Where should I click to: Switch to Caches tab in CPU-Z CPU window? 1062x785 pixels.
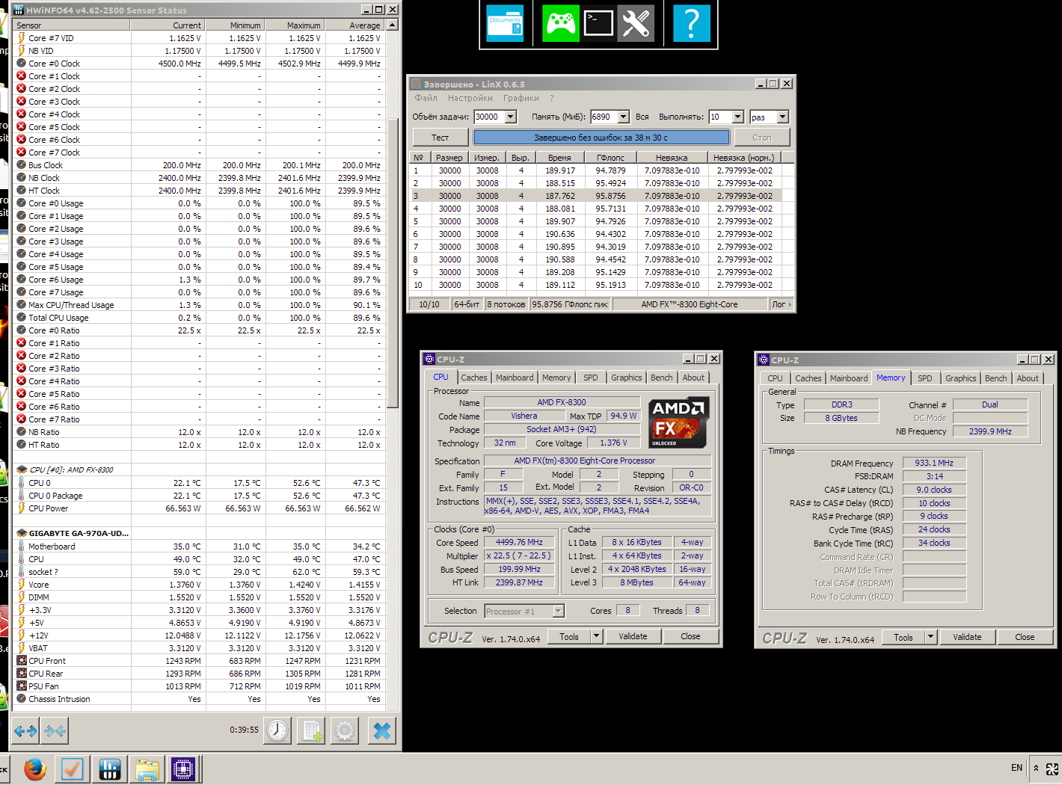click(x=473, y=378)
